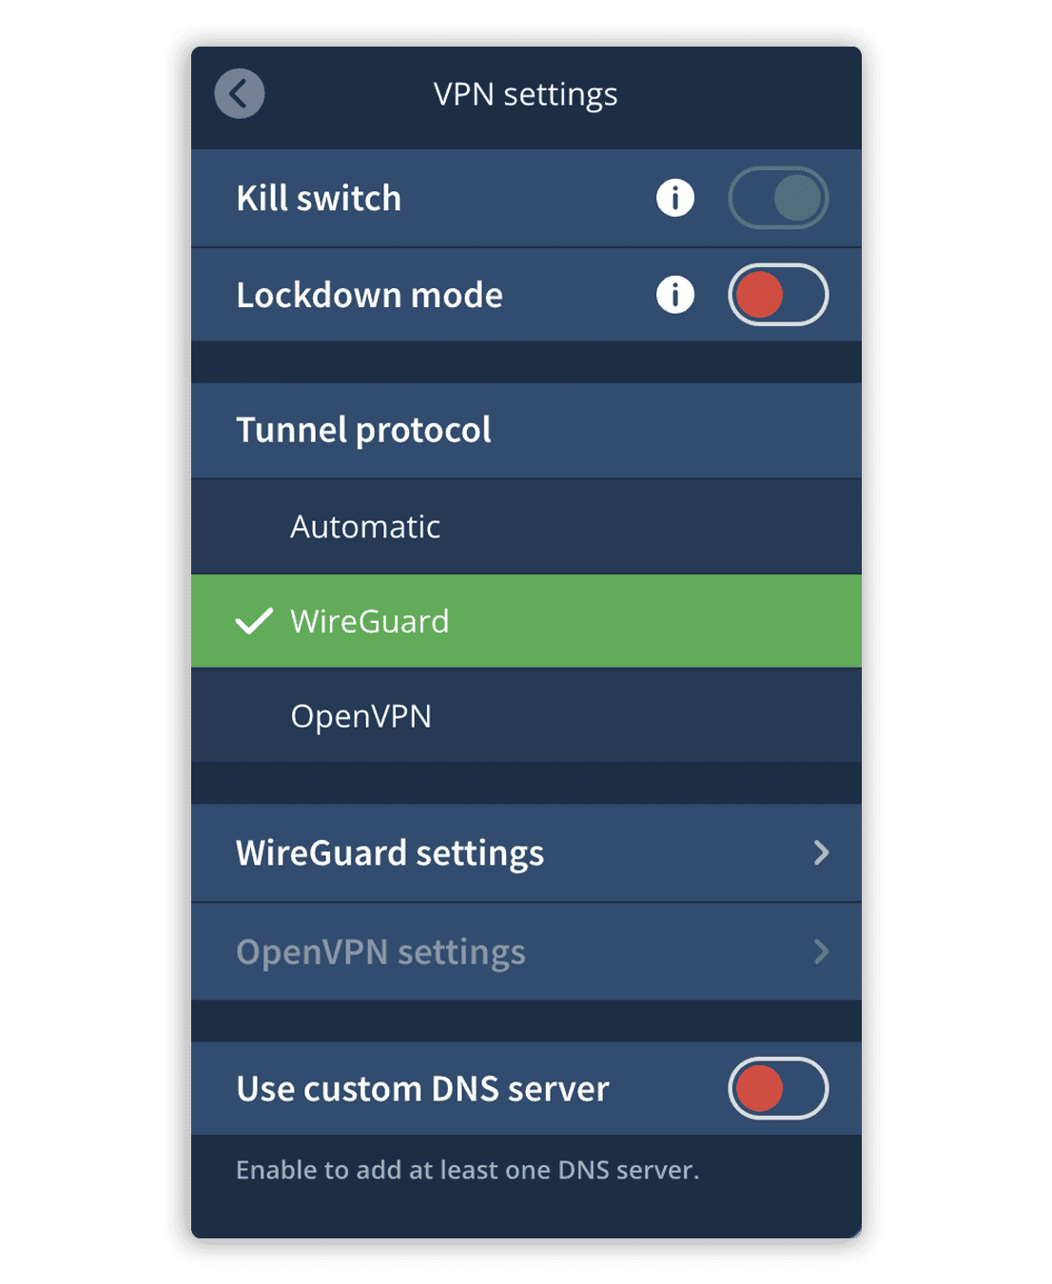Select the WireGuard tunnel protocol
The image size is (1052, 1284).
(526, 621)
